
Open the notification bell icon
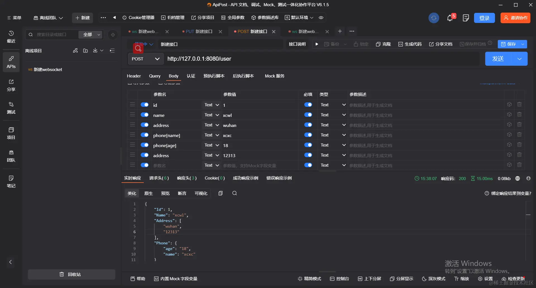click(450, 18)
